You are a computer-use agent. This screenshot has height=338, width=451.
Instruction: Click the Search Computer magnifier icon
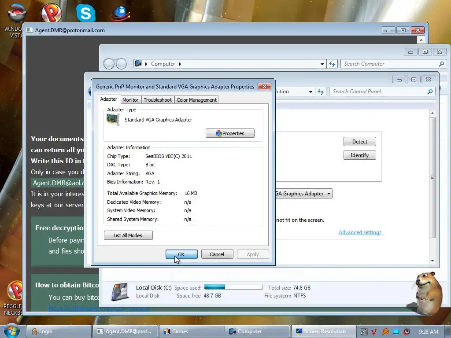(441, 64)
